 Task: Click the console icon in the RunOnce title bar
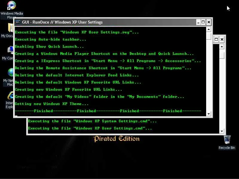click(18, 22)
